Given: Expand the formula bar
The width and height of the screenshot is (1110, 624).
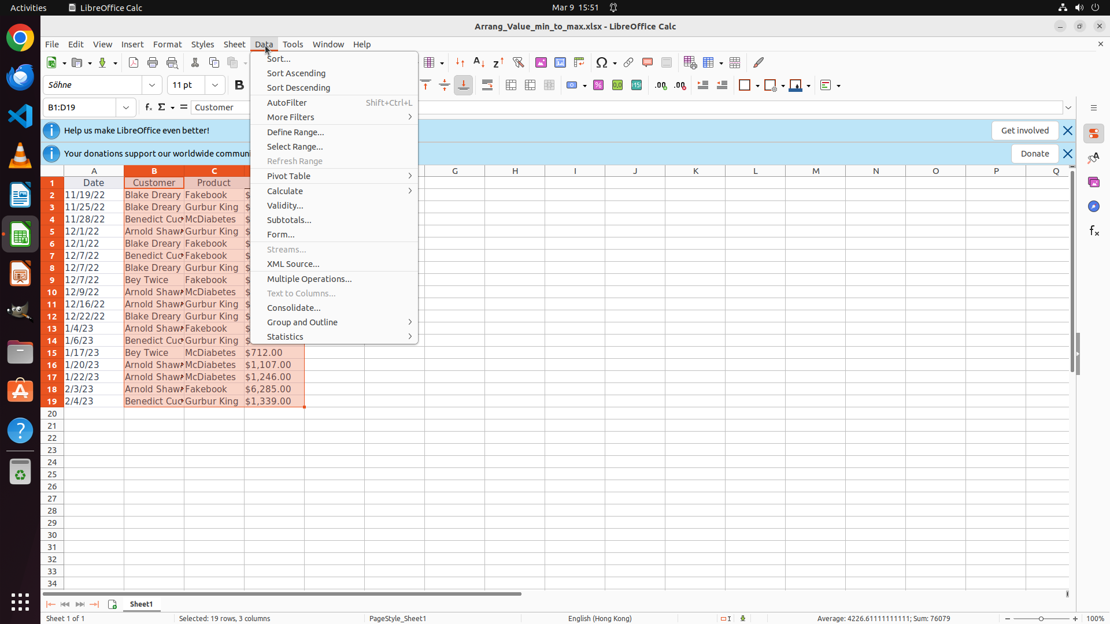Looking at the screenshot, I should [x=1068, y=107].
